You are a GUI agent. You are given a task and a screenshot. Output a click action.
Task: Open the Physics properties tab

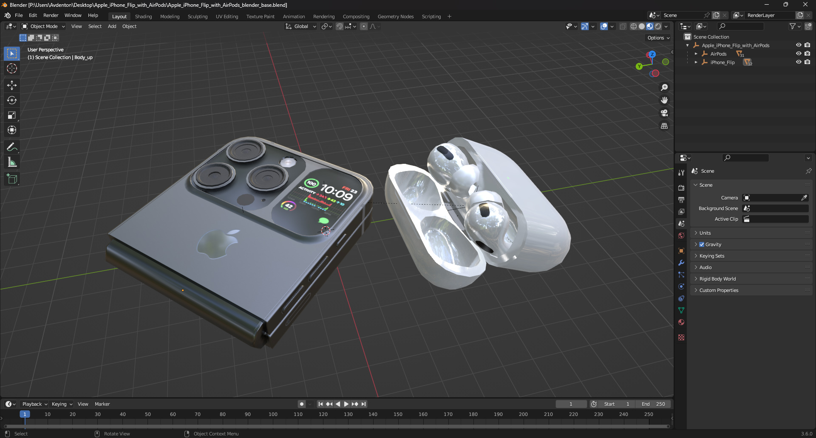click(681, 286)
